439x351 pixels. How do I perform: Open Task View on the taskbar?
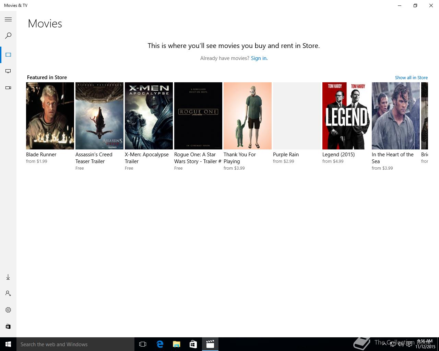coord(143,344)
